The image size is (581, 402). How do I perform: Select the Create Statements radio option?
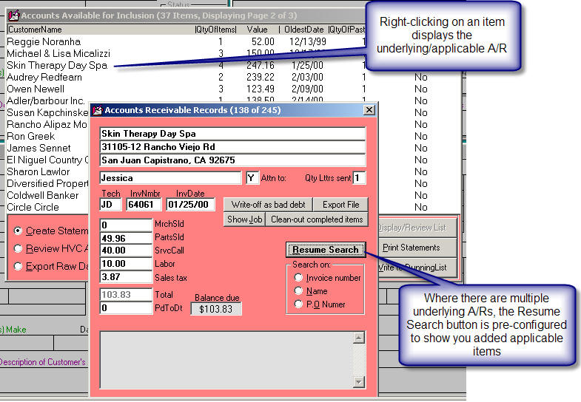(x=19, y=231)
